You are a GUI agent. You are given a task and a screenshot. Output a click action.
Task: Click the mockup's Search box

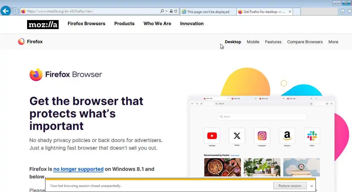point(262,117)
